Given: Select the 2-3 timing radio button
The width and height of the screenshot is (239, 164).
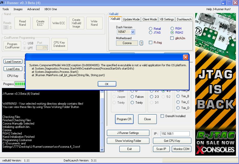Looking at the screenshot, I should pos(151,97).
